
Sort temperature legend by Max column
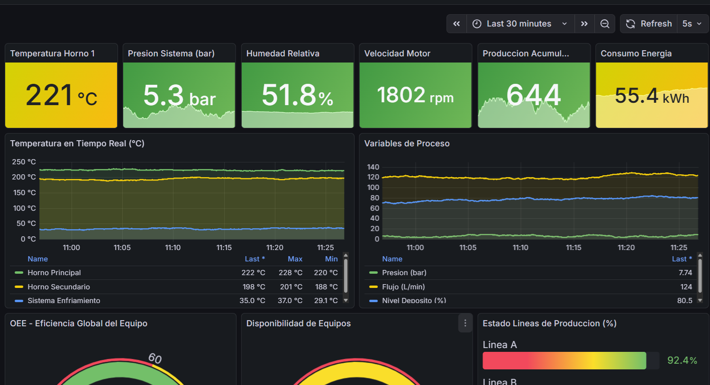click(295, 259)
